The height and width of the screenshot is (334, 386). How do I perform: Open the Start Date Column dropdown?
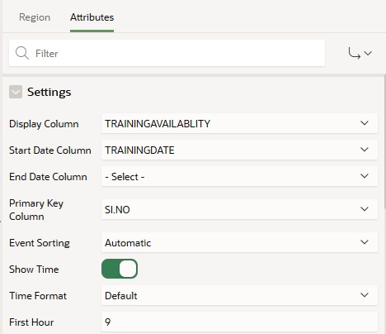(239, 150)
